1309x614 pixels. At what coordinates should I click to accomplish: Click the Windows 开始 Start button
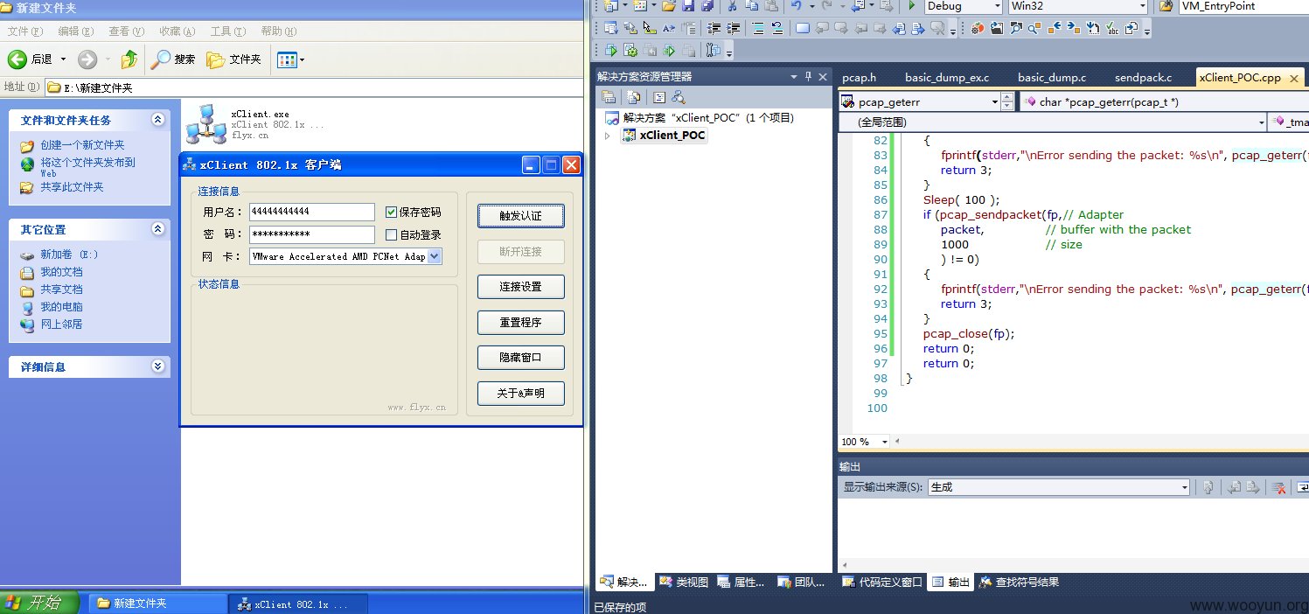coord(40,603)
